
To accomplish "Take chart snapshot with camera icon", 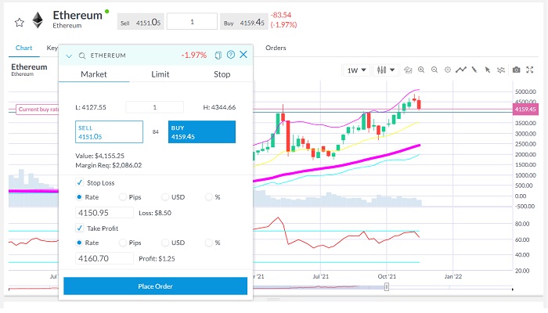I will [516, 70].
